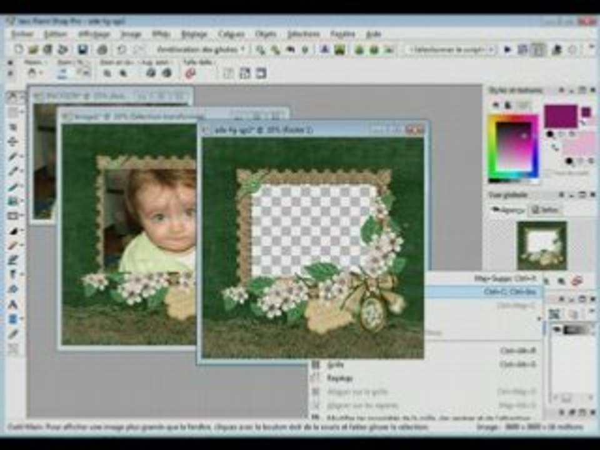
Task: Click the Save floppy disk icon
Action: coord(82,49)
